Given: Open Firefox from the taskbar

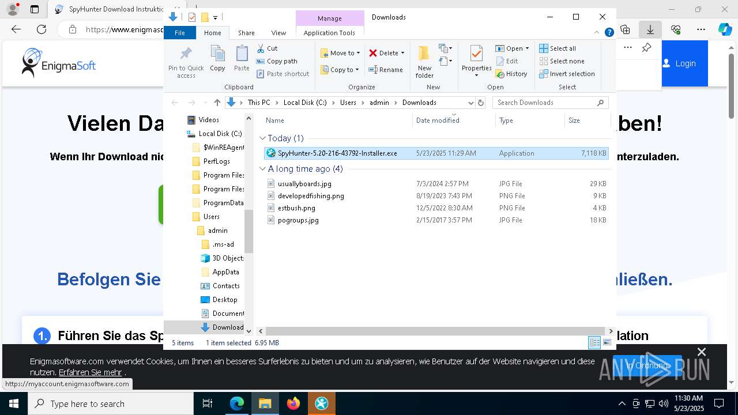Looking at the screenshot, I should [x=293, y=403].
